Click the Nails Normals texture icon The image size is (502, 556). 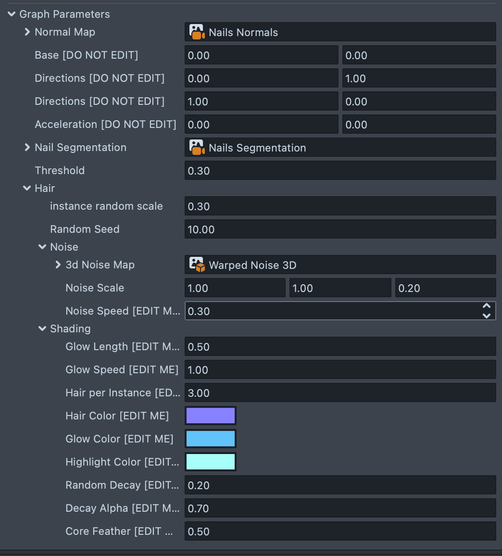(x=197, y=32)
